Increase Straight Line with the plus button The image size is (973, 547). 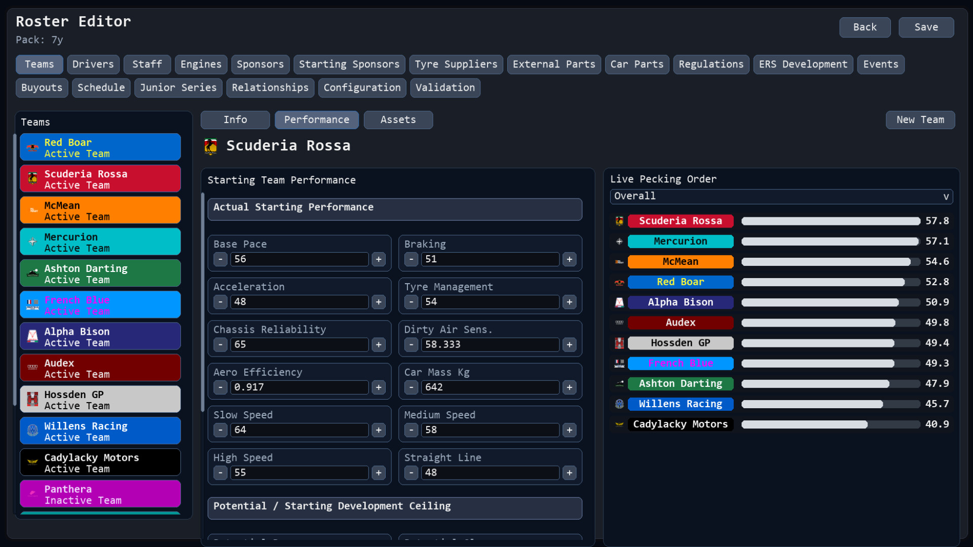570,473
